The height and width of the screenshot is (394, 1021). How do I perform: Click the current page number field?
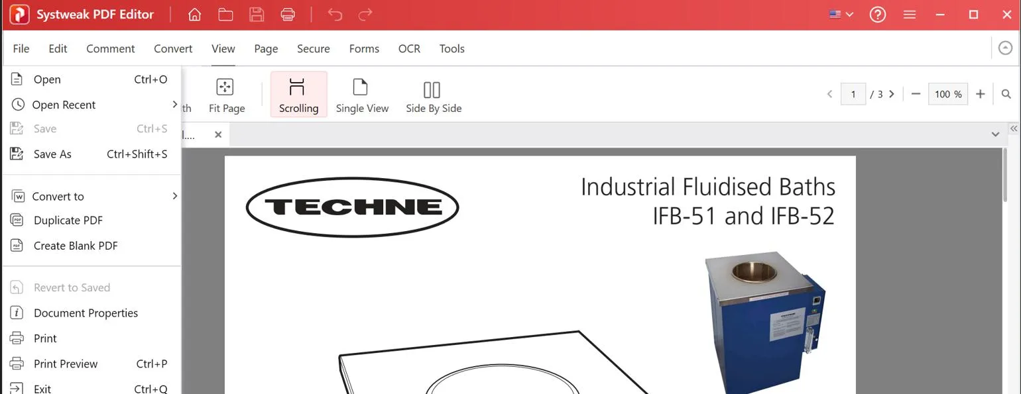853,94
